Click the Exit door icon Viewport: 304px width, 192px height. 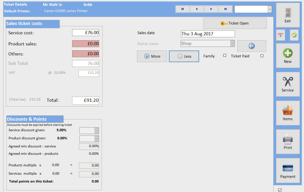tap(288, 15)
